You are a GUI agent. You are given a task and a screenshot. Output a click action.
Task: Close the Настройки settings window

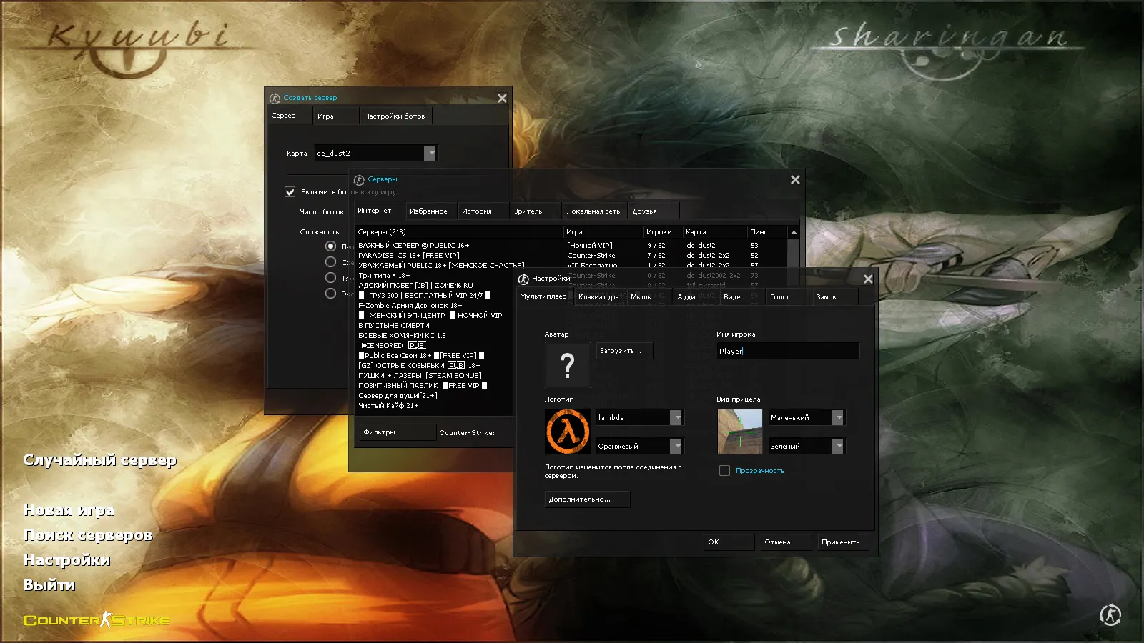tap(868, 279)
